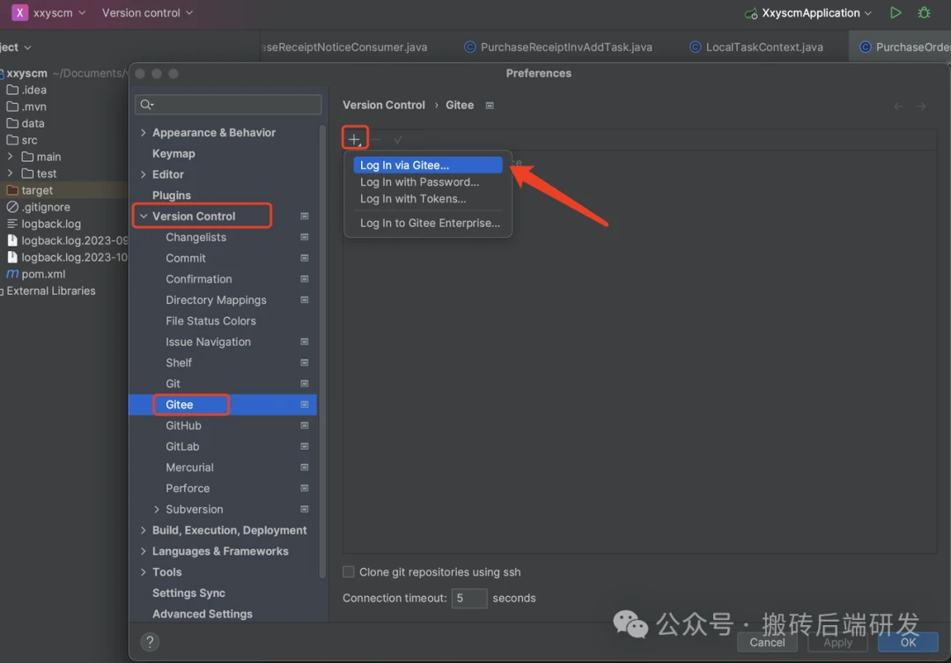The width and height of the screenshot is (951, 663).
Task: Click scope icon on Version Control row
Action: (305, 216)
